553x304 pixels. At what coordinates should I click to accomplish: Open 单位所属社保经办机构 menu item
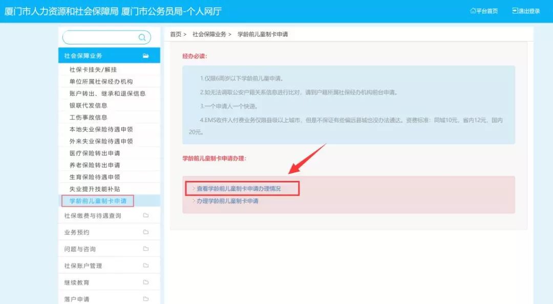[x=101, y=82]
